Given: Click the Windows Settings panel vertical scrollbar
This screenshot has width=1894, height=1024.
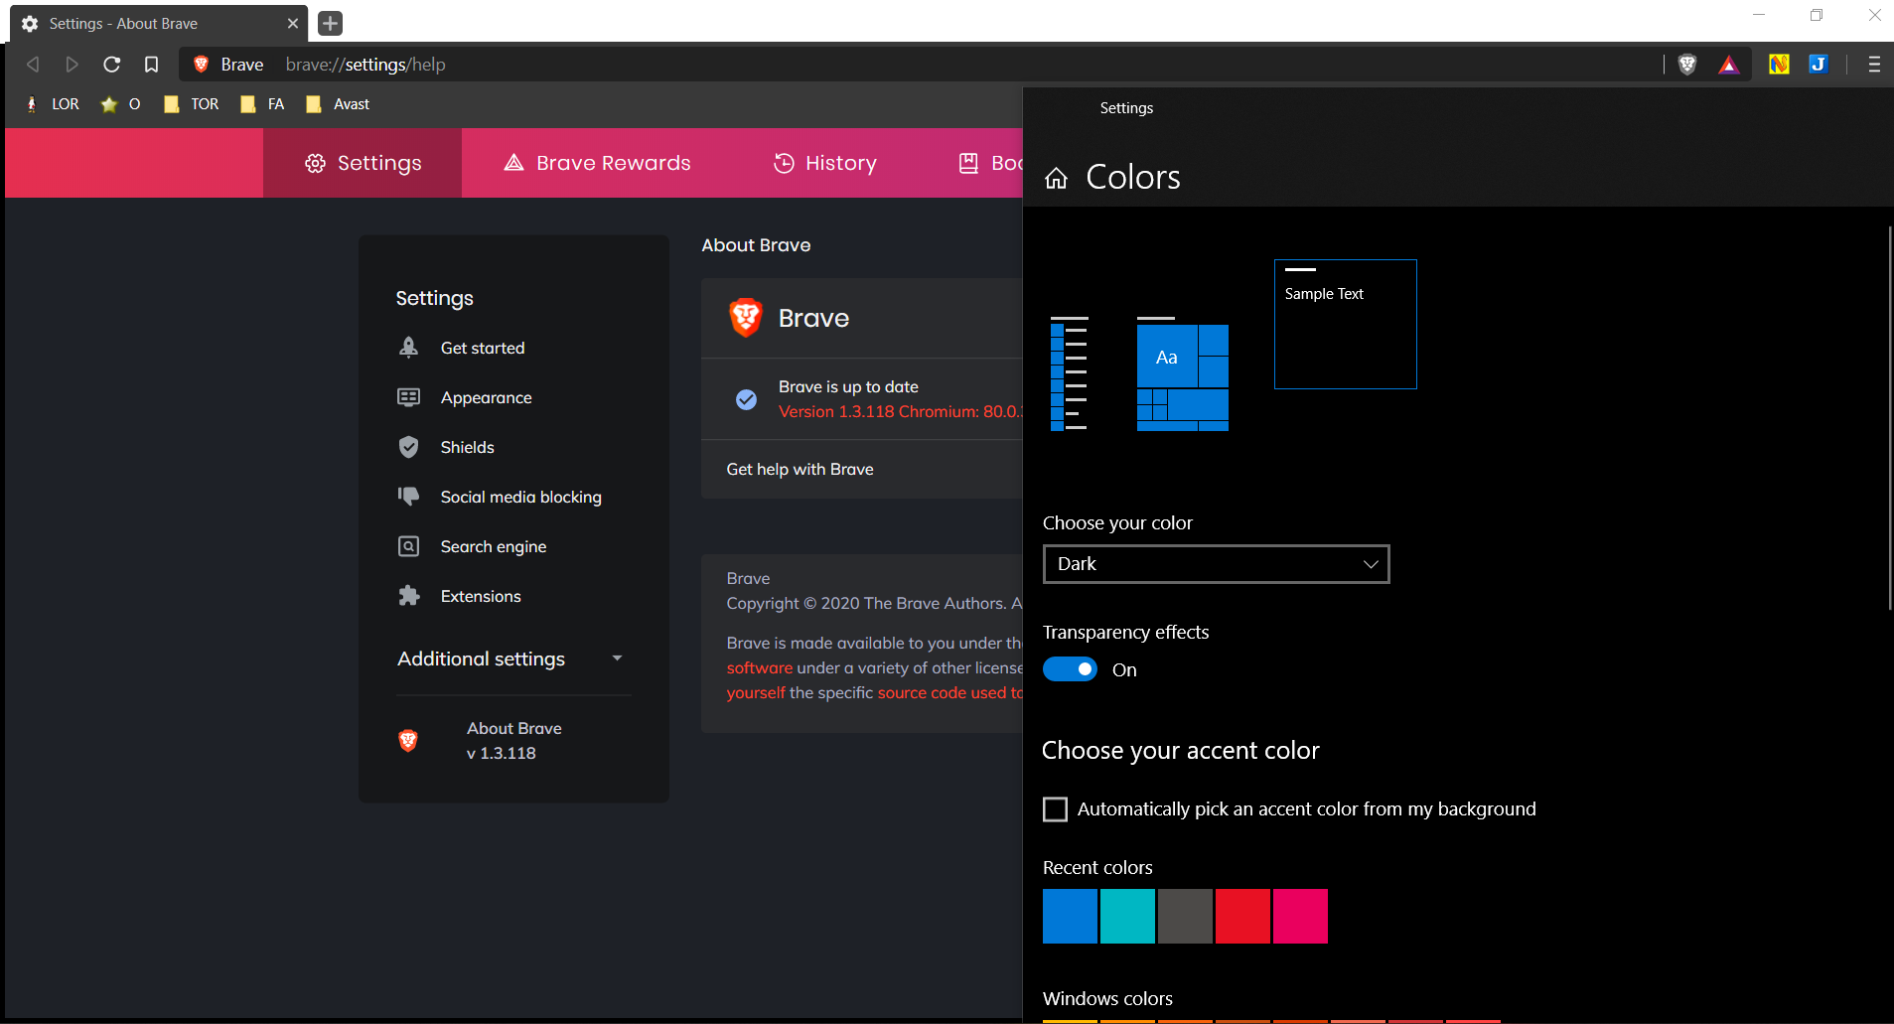Looking at the screenshot, I should [x=1889, y=417].
